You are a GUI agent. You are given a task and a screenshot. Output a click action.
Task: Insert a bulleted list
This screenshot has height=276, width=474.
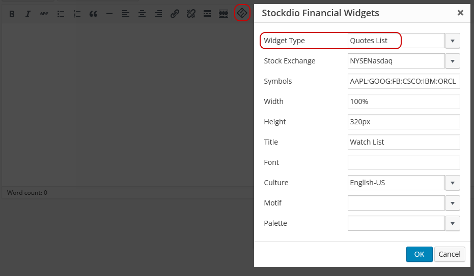coord(61,14)
